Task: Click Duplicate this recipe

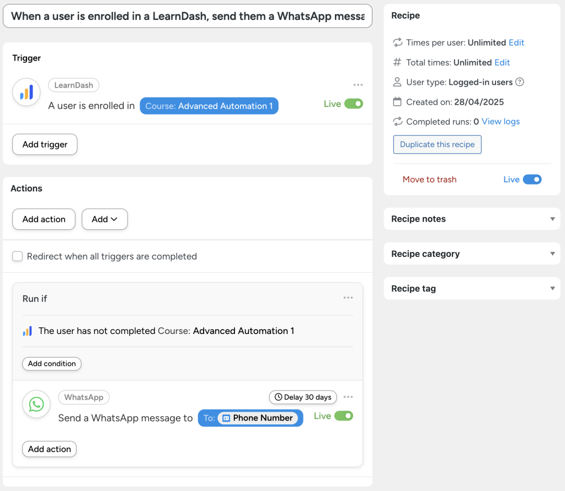Action: (437, 144)
